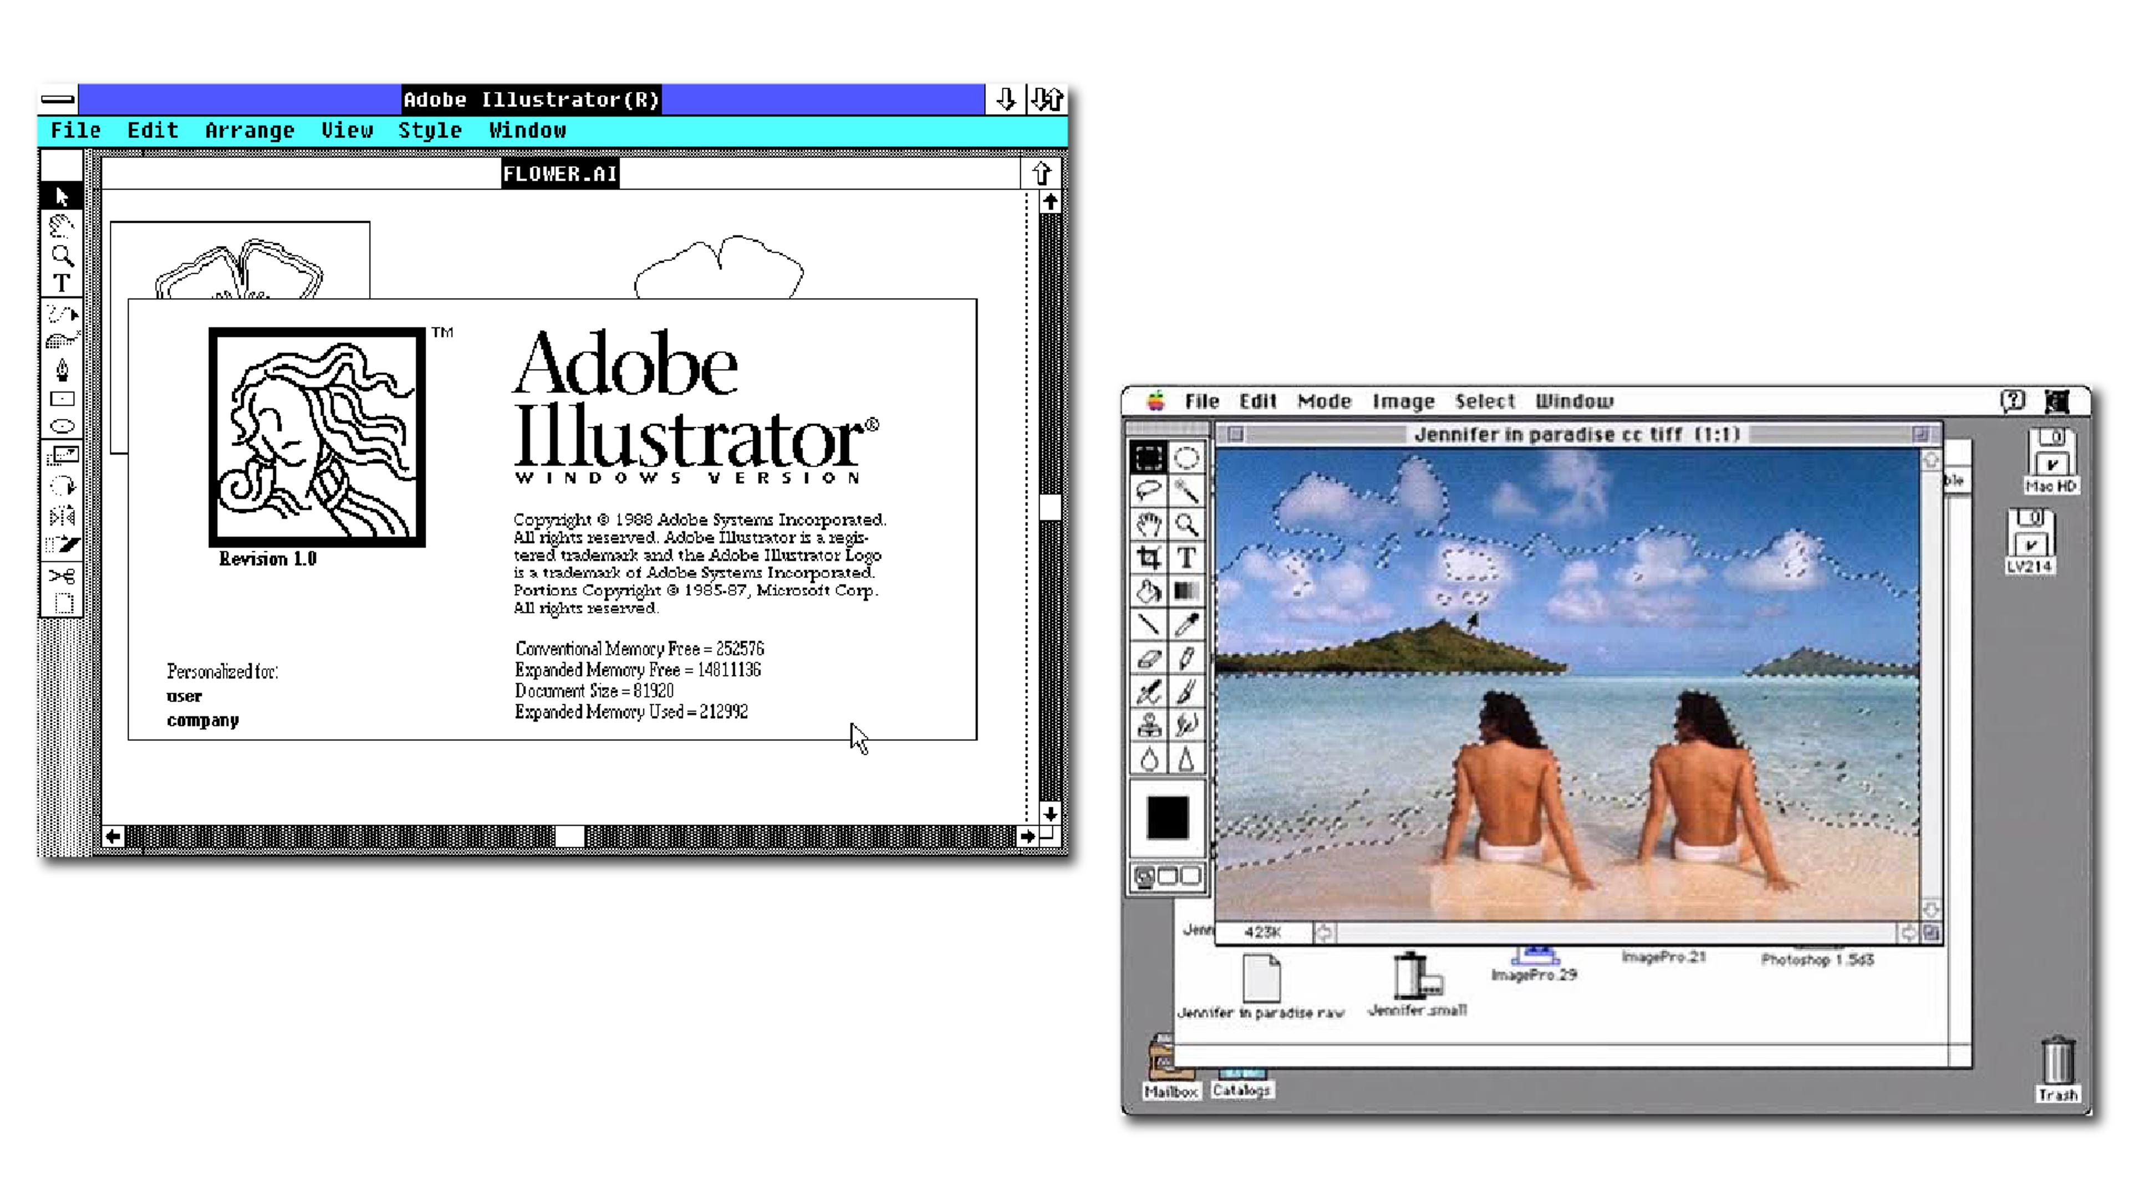Screen dimensions: 2129x1198
Task: Select the Oval tool in Illustrator toolbox
Action: pos(62,427)
